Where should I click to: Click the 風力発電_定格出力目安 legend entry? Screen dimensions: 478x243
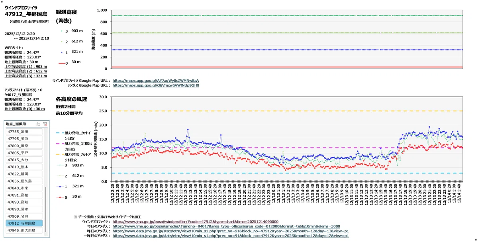74,146
